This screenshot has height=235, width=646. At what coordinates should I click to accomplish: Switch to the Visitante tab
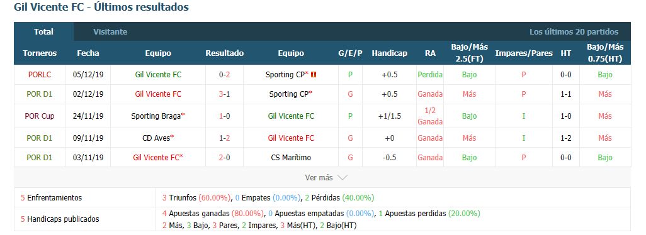110,31
